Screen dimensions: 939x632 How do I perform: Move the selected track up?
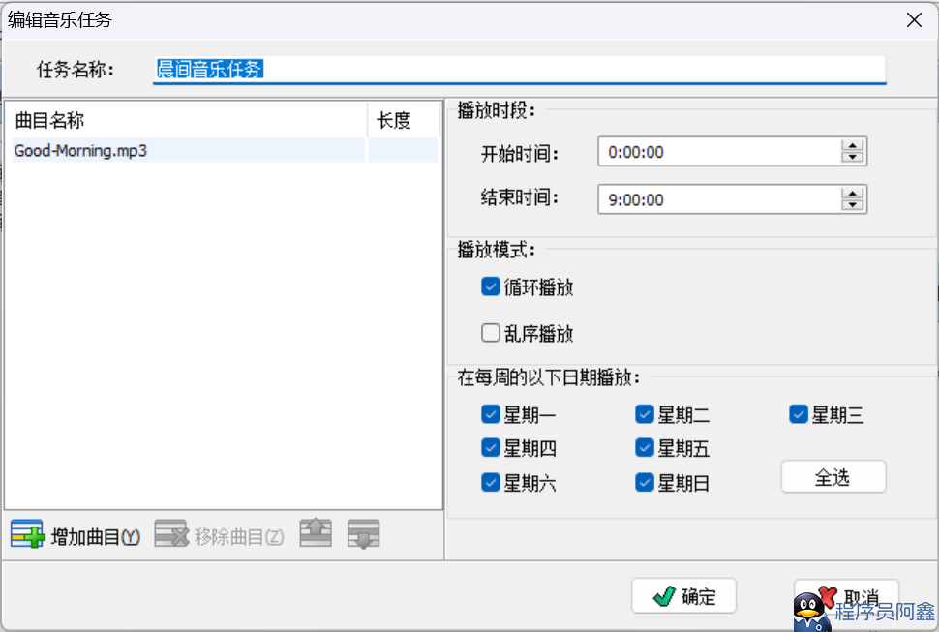coord(316,532)
